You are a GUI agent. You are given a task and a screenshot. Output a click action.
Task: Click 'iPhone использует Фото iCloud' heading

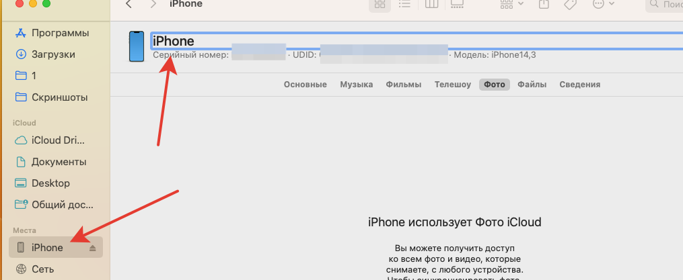tap(455, 222)
